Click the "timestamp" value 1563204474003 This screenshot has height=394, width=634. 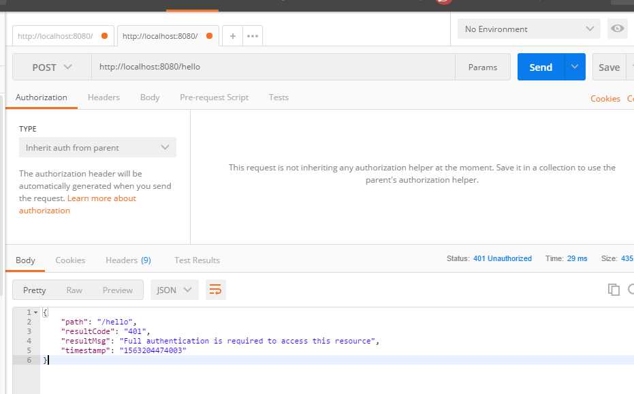pyautogui.click(x=153, y=350)
